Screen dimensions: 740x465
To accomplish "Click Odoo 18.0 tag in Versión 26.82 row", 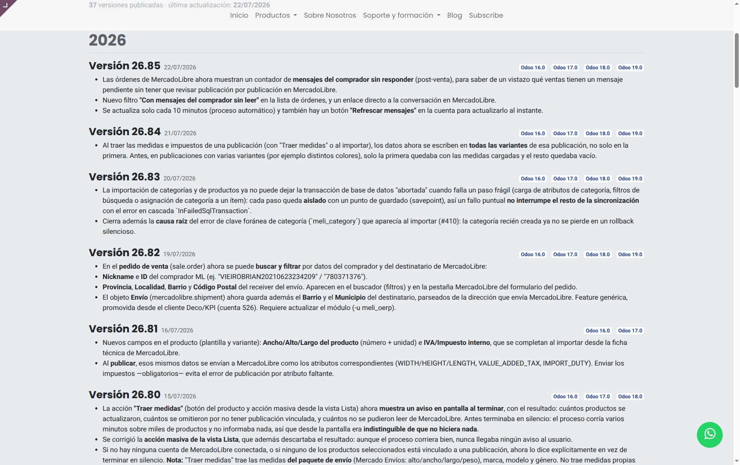I will (x=598, y=254).
